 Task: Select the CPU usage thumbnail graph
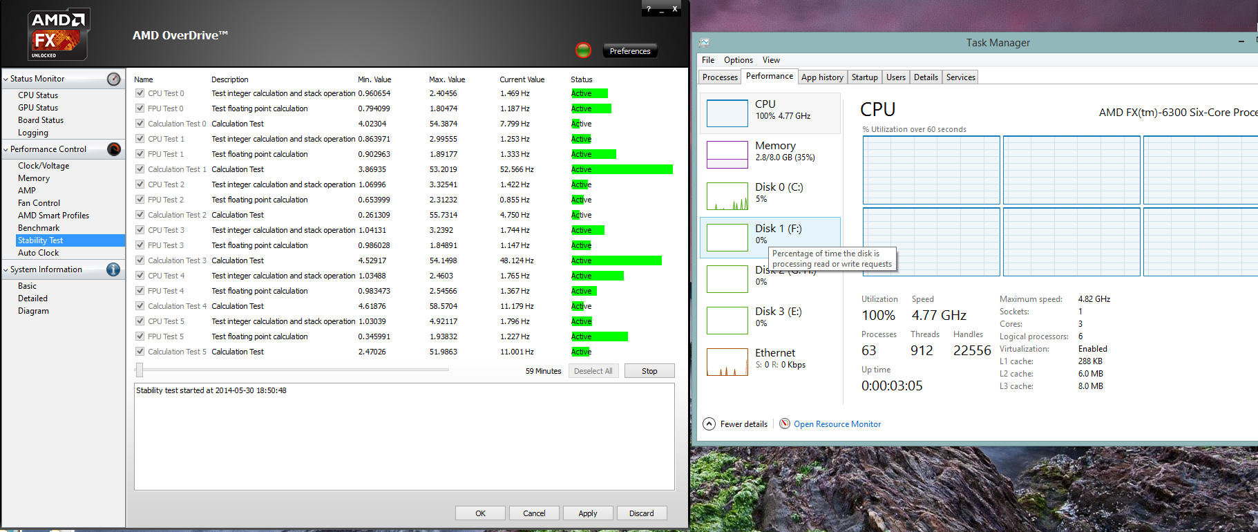[727, 113]
